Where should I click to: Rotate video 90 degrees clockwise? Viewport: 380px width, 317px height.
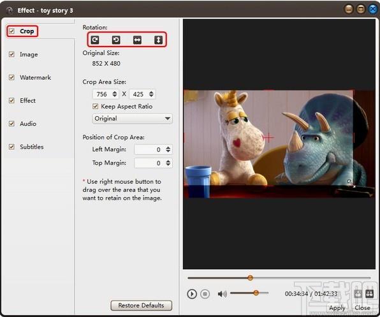click(x=95, y=40)
